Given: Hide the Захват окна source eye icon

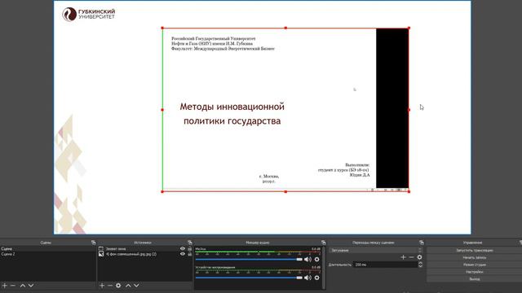Looking at the screenshot, I should pos(183,248).
